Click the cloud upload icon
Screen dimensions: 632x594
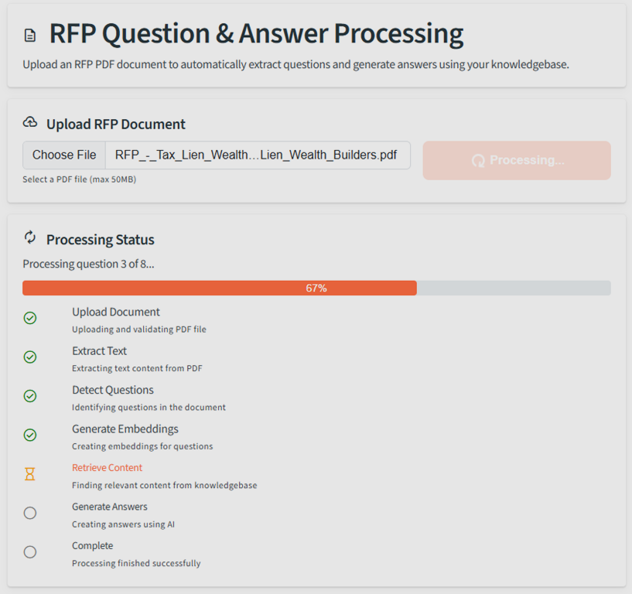(x=30, y=122)
